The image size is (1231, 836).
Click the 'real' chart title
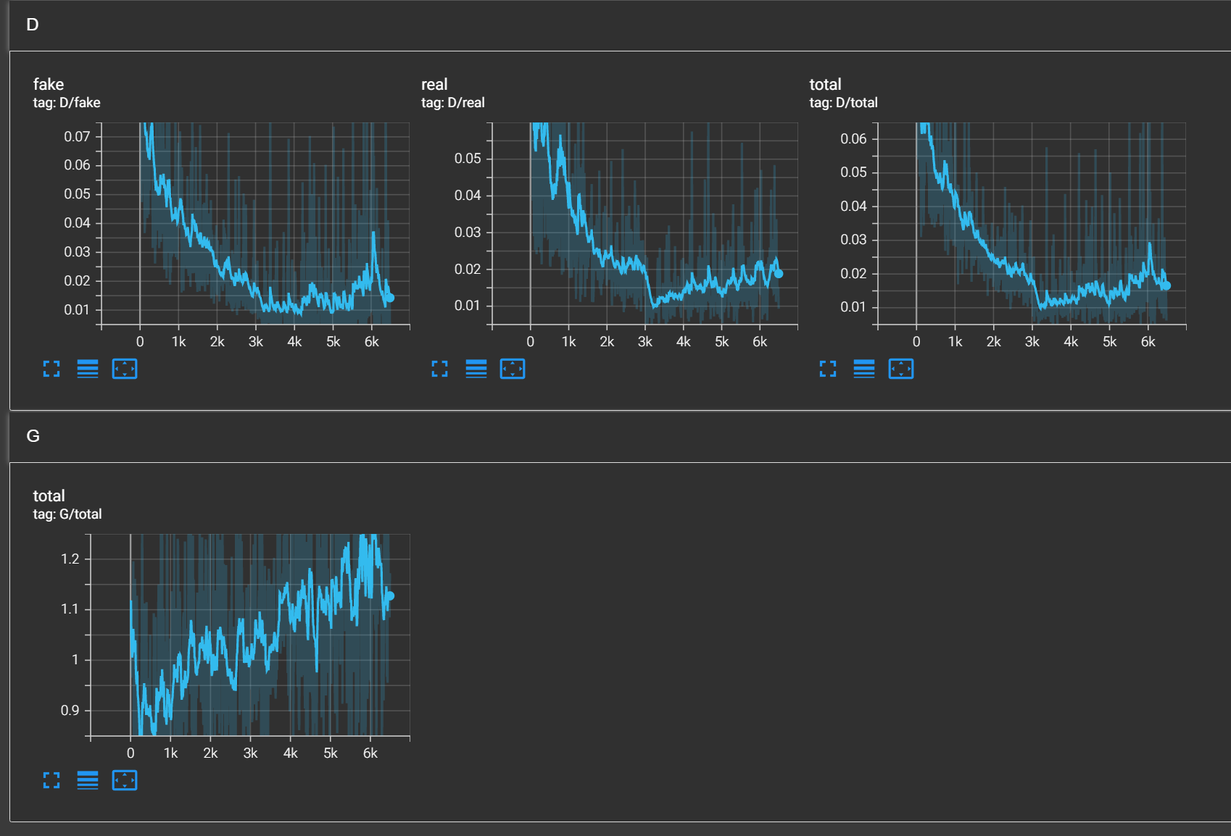click(434, 84)
